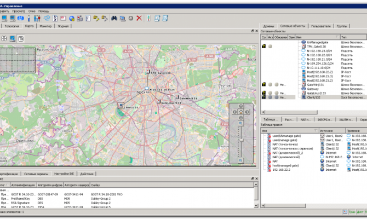
Task: Switch to the Сетевые сервисы tab
Action: [x=36, y=174]
